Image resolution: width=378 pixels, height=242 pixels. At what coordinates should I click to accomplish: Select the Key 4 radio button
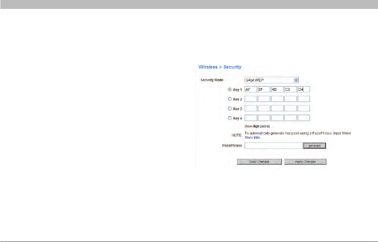click(x=230, y=118)
